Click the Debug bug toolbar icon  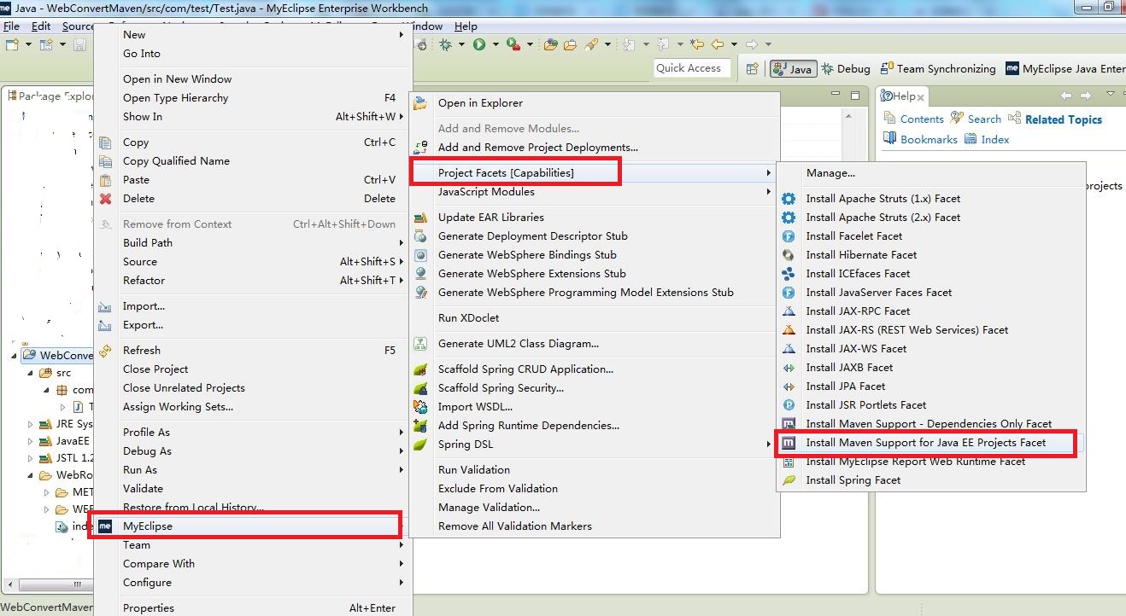click(446, 44)
